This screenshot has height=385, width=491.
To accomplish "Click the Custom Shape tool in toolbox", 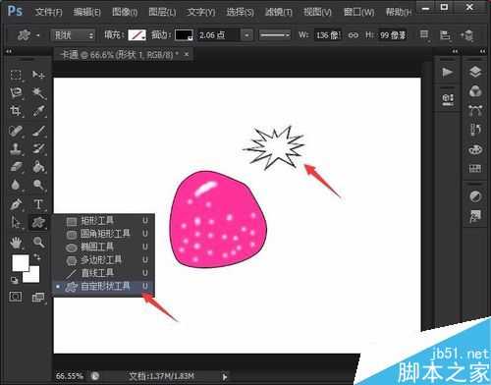I will coord(38,223).
